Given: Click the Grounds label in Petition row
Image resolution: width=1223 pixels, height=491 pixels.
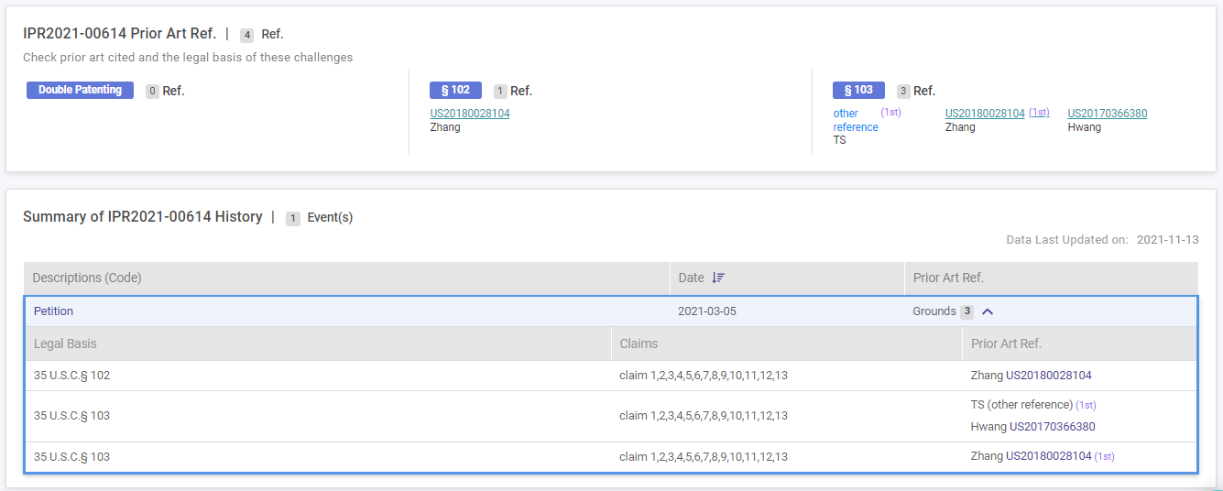Looking at the screenshot, I should (x=934, y=311).
